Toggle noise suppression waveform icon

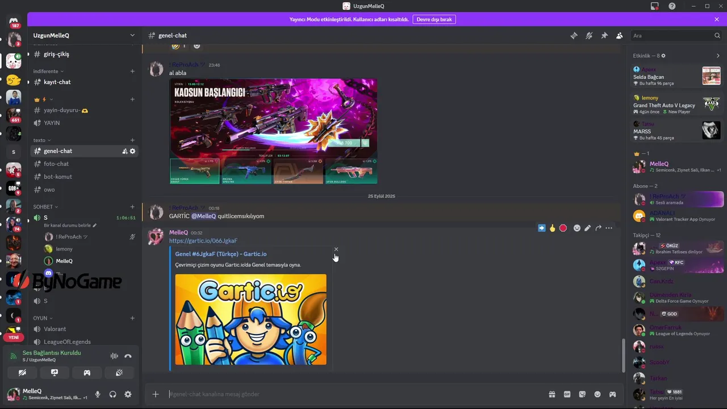click(114, 356)
